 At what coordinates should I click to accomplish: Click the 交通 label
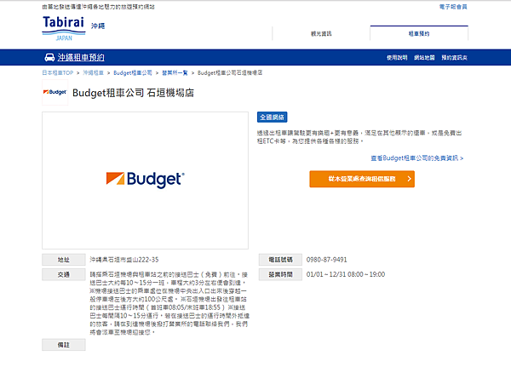(x=64, y=274)
